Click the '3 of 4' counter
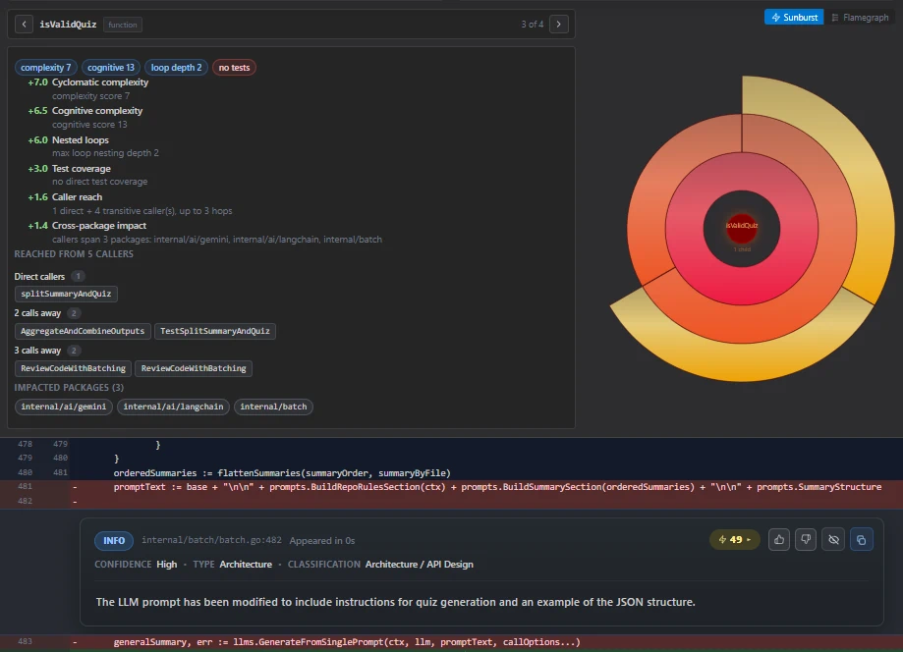 (x=533, y=25)
